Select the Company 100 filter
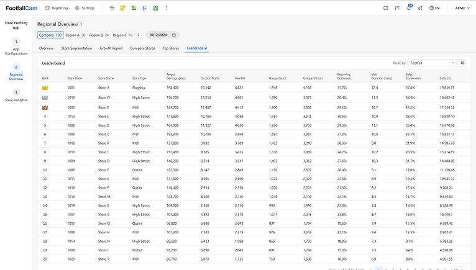Image resolution: width=476 pixels, height=270 pixels. 50,35
